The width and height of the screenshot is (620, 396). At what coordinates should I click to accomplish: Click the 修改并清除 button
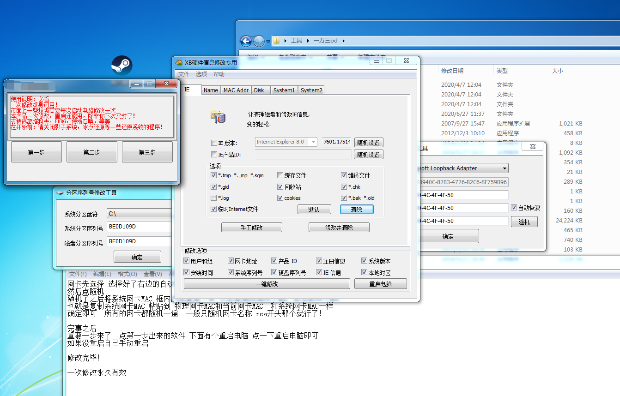(x=339, y=228)
